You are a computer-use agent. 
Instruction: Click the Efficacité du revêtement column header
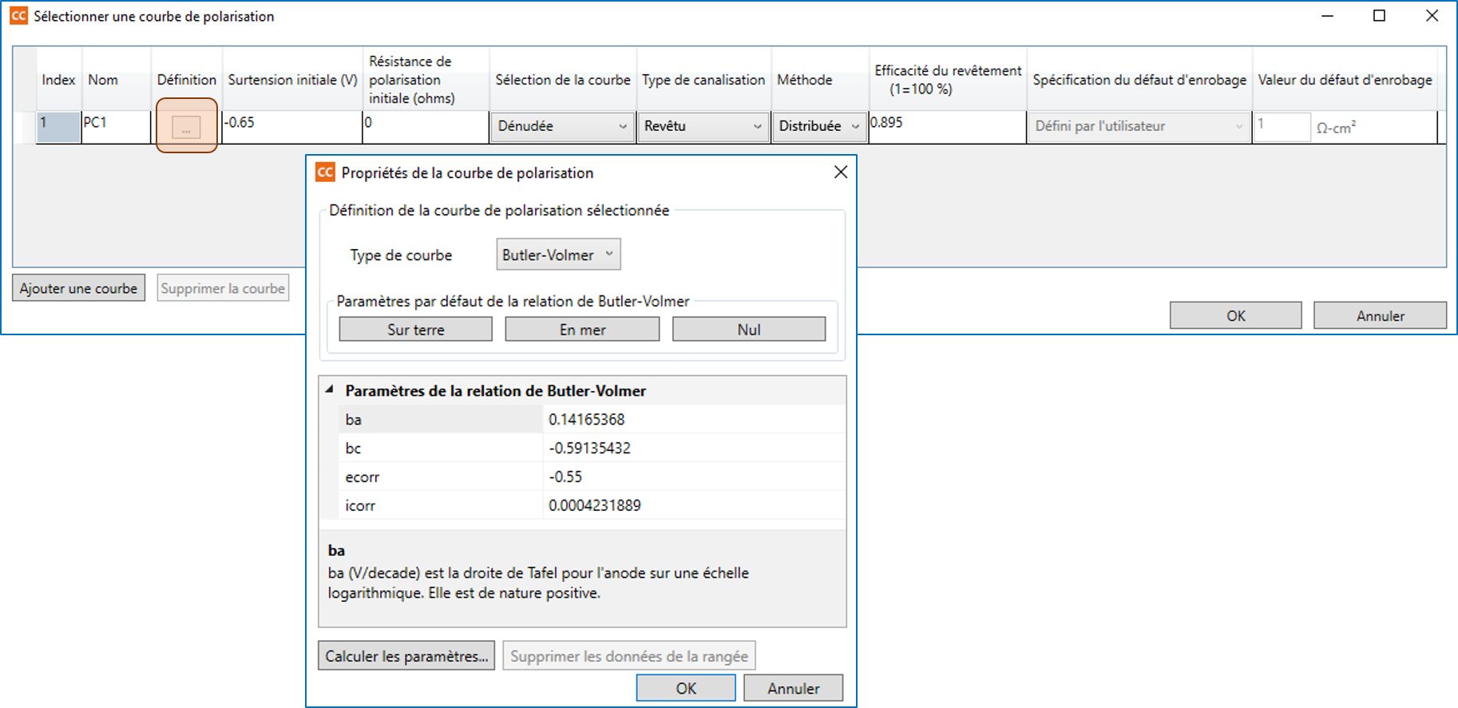pos(948,80)
